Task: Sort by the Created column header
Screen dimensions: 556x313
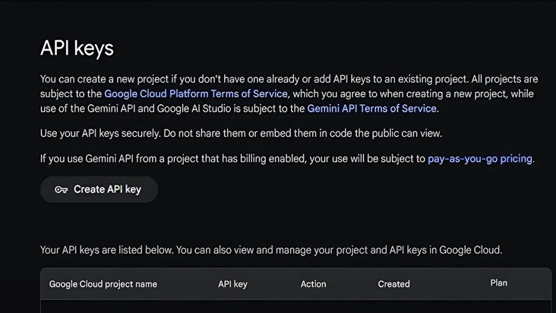Action: [394, 284]
